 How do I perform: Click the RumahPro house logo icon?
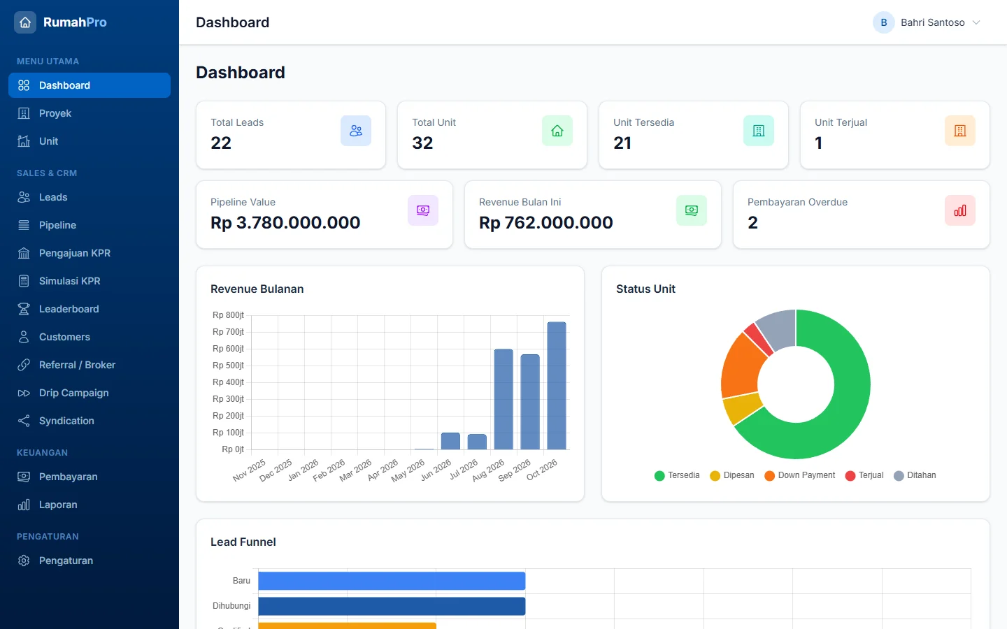point(25,22)
